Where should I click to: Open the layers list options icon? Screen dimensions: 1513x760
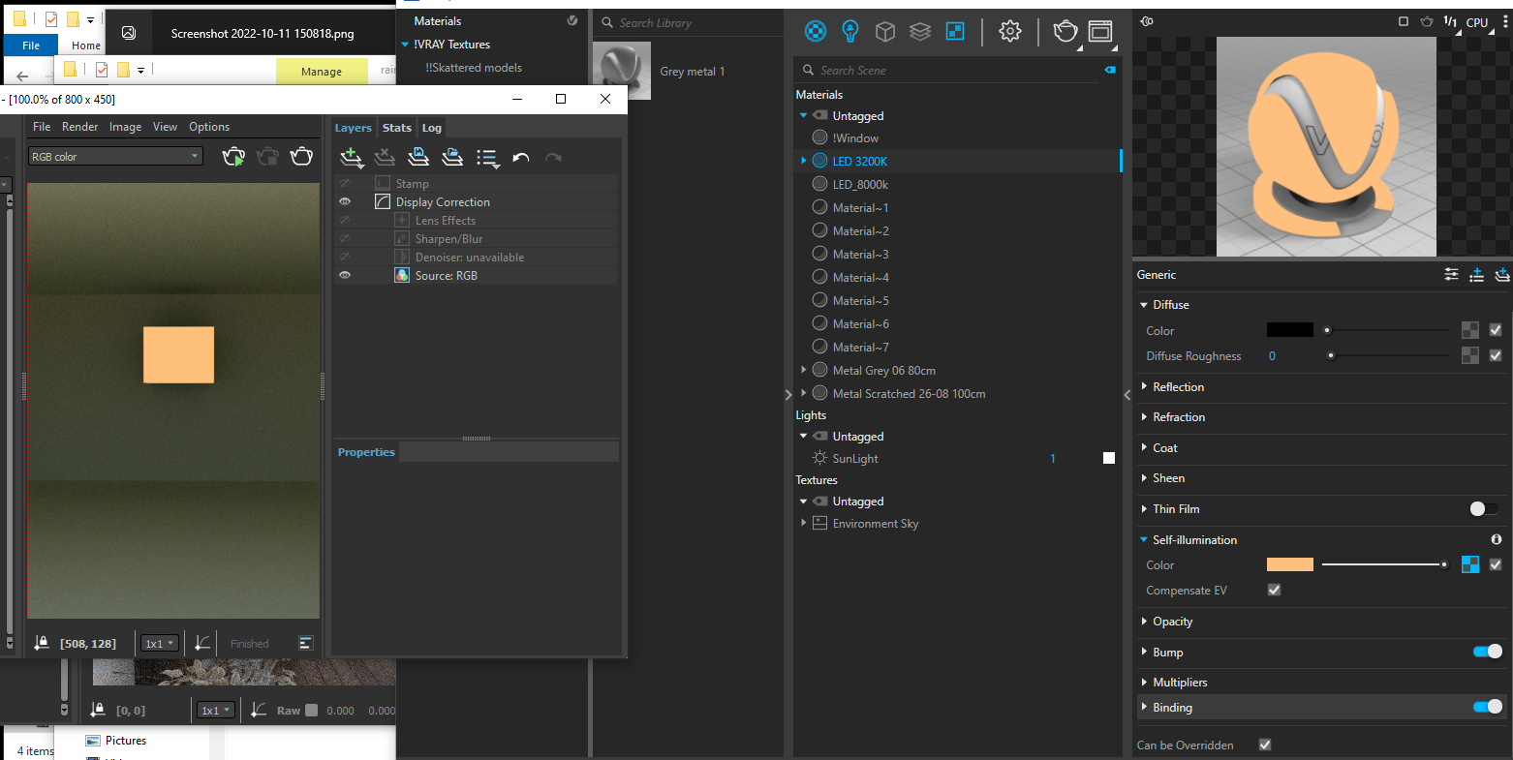[x=487, y=158]
